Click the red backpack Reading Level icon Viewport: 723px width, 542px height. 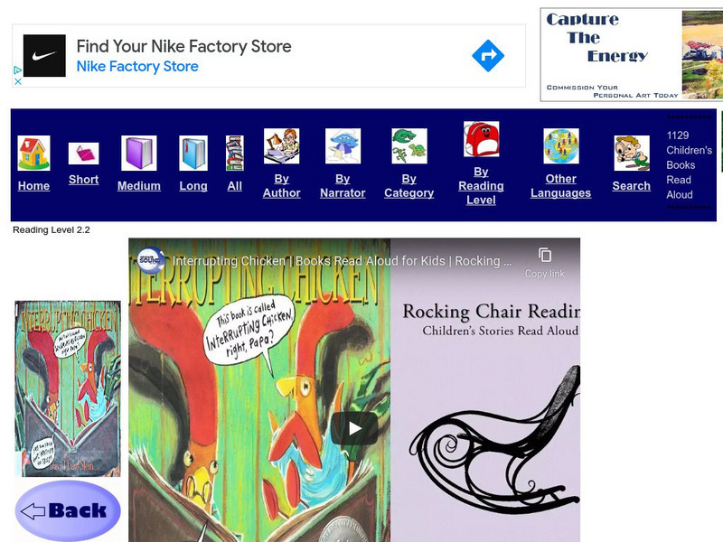481,139
